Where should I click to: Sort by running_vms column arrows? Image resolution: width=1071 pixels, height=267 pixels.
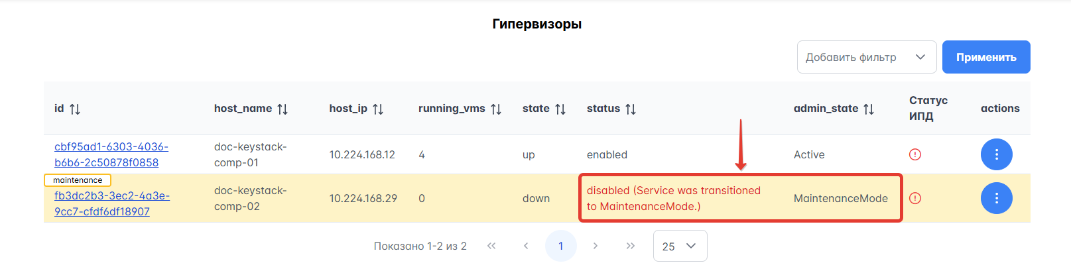496,109
